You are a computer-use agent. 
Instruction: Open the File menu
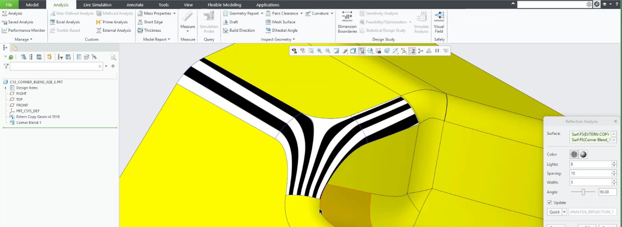[9, 5]
